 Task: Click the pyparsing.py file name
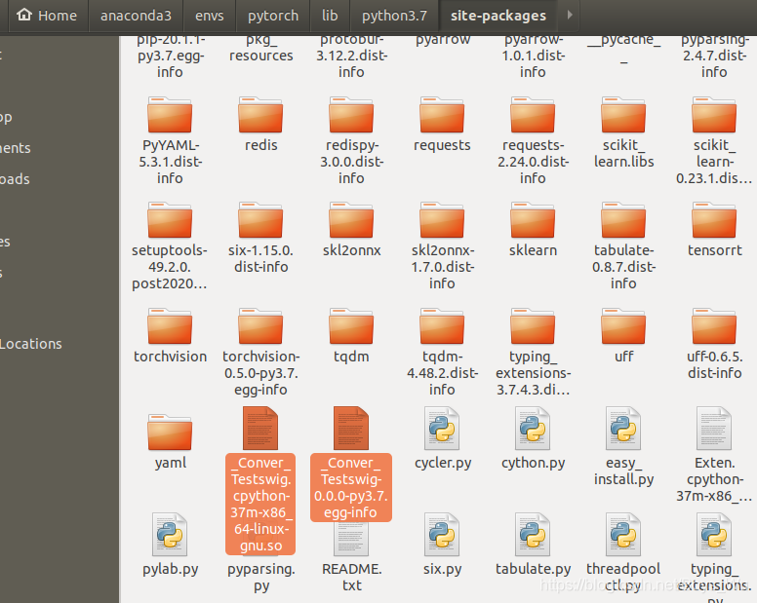pyautogui.click(x=261, y=577)
